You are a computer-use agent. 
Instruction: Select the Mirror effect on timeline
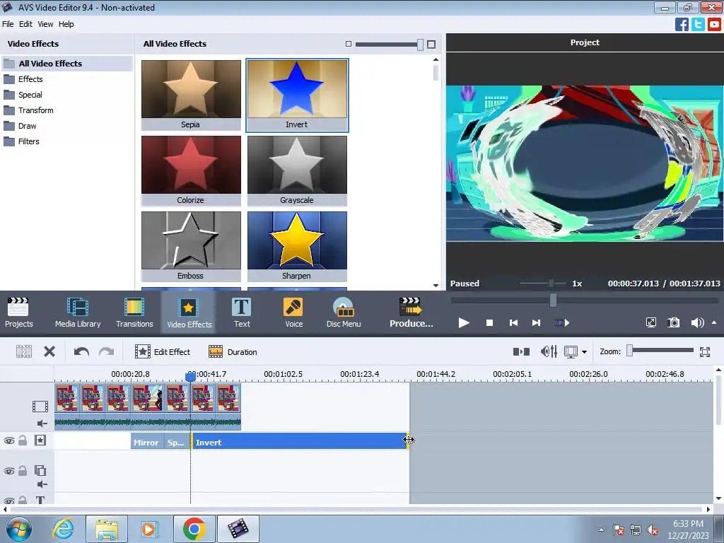[147, 443]
